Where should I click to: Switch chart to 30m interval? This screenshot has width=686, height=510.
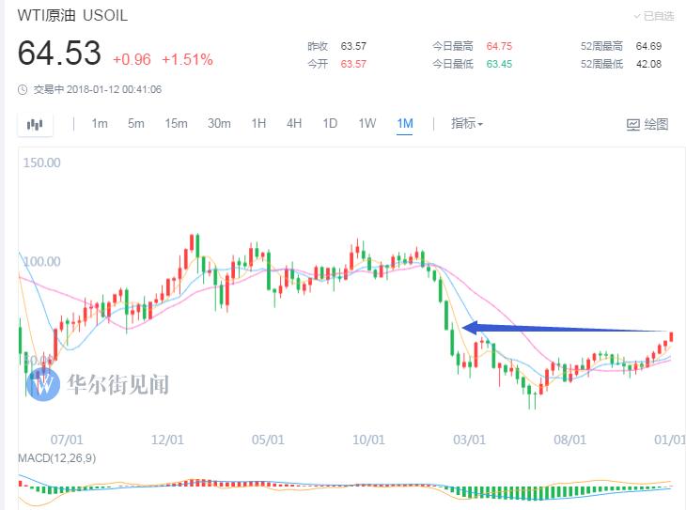coord(219,124)
